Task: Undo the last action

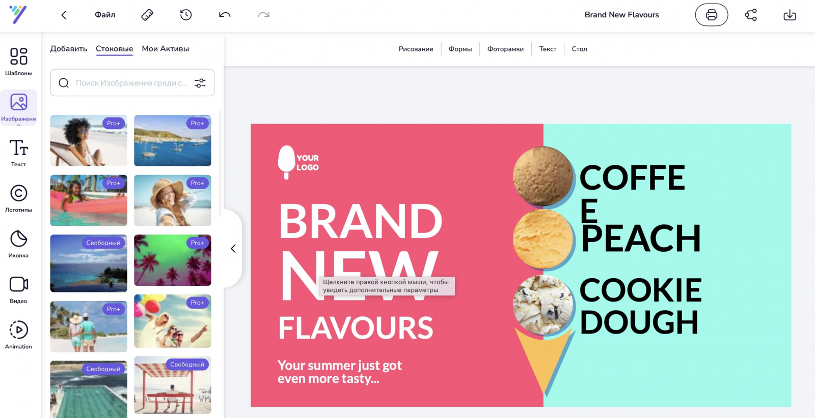Action: click(225, 15)
